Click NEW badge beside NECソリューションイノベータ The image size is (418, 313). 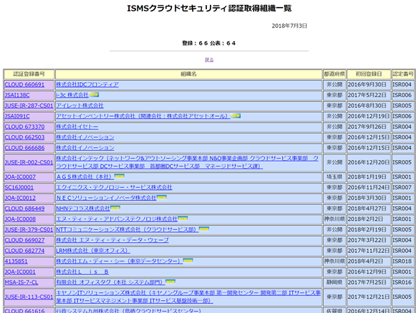point(162,197)
